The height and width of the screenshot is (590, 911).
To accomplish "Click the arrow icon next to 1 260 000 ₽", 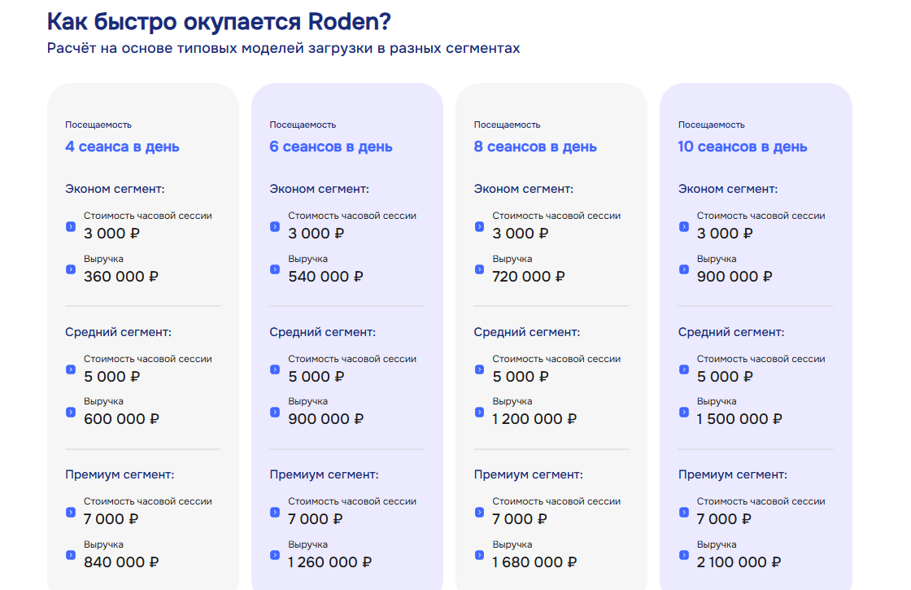I will point(275,555).
